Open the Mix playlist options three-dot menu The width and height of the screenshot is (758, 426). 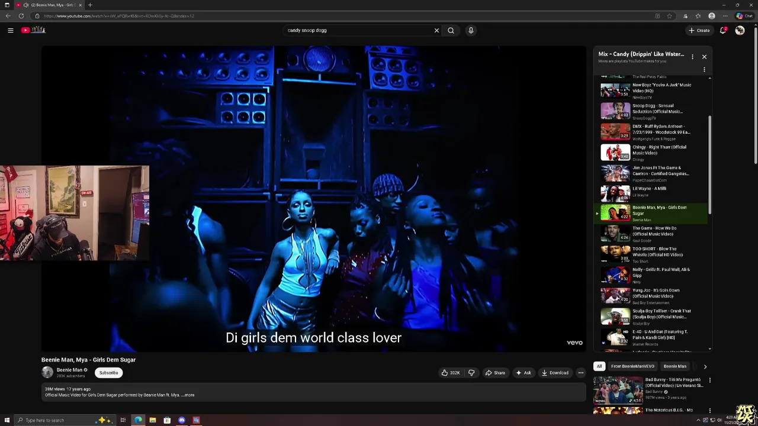tap(692, 57)
